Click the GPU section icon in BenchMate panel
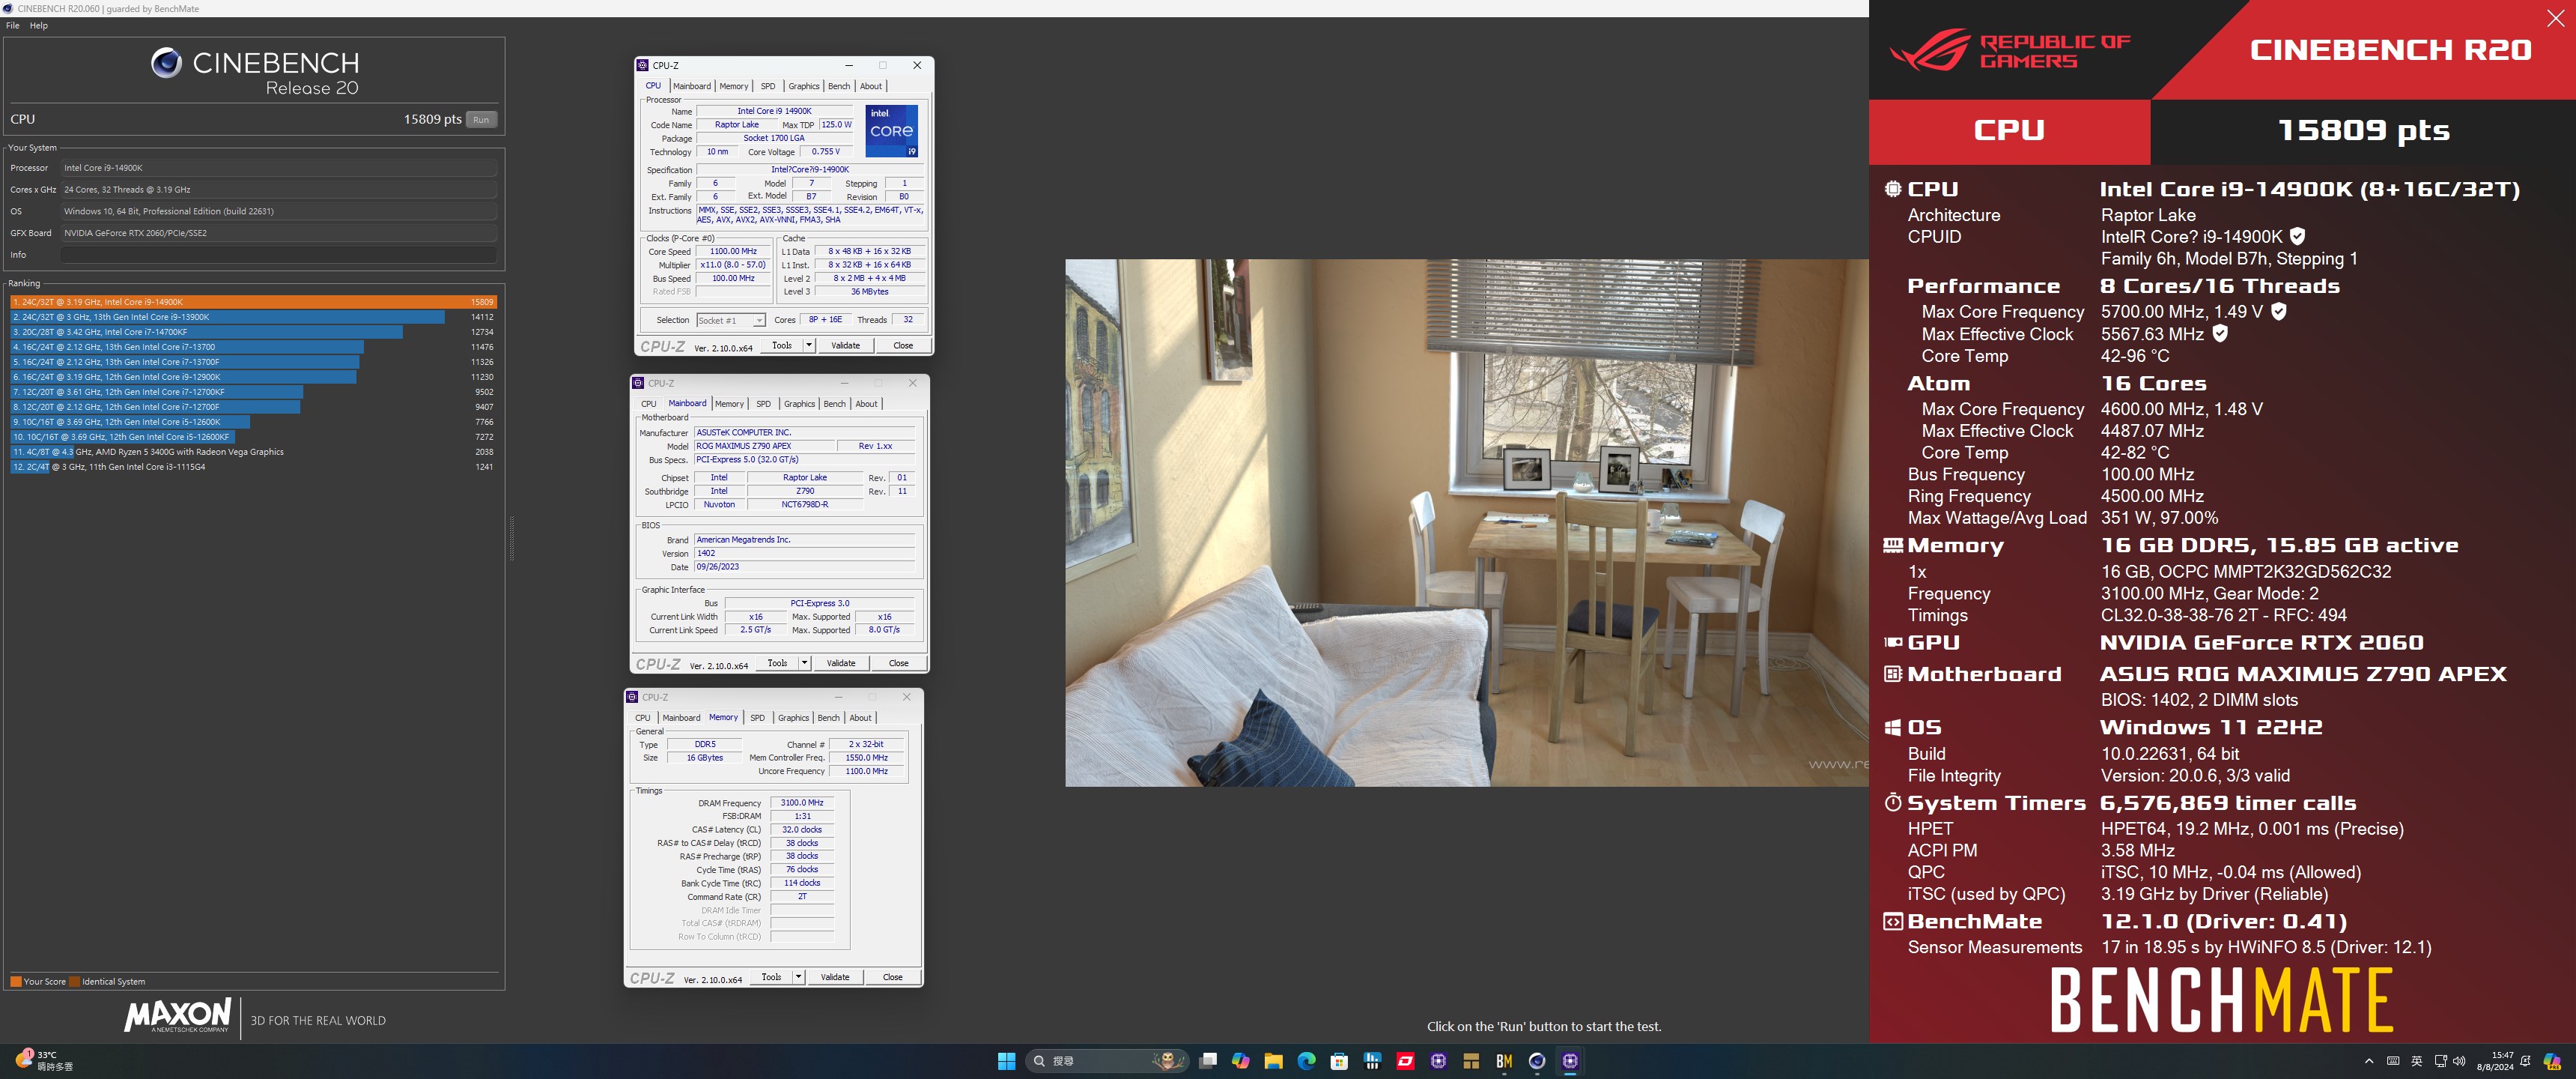 pyautogui.click(x=1892, y=643)
